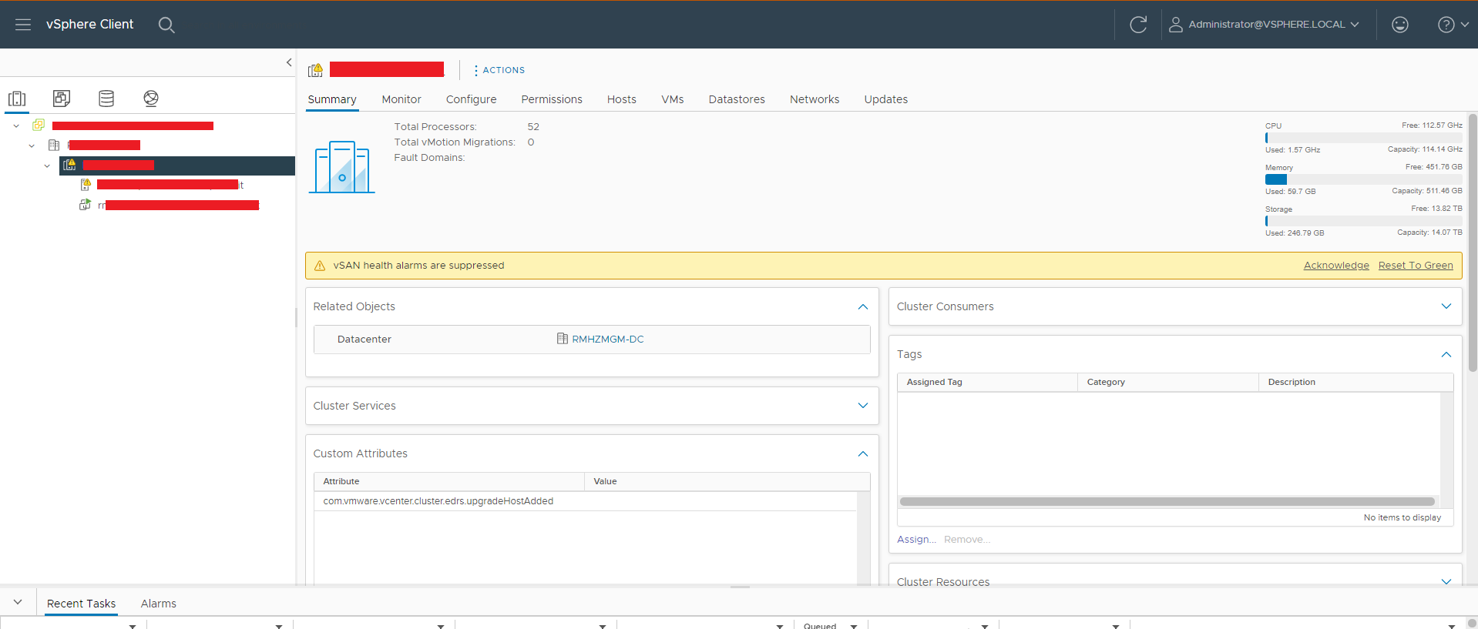Click the datacenter icon beside RMHZMGM-DC
Viewport: 1478px width, 629px height.
click(563, 339)
